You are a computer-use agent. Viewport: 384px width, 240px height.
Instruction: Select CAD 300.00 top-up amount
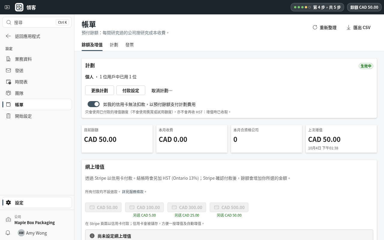(x=187, y=207)
